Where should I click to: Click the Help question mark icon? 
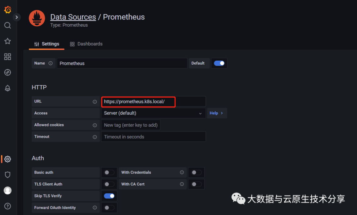[x=8, y=206]
